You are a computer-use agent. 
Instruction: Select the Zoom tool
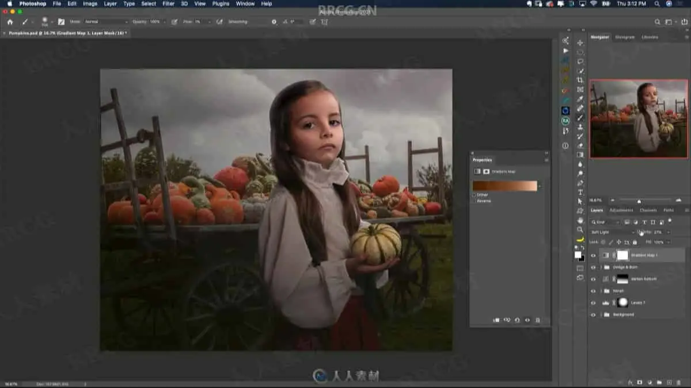580,229
